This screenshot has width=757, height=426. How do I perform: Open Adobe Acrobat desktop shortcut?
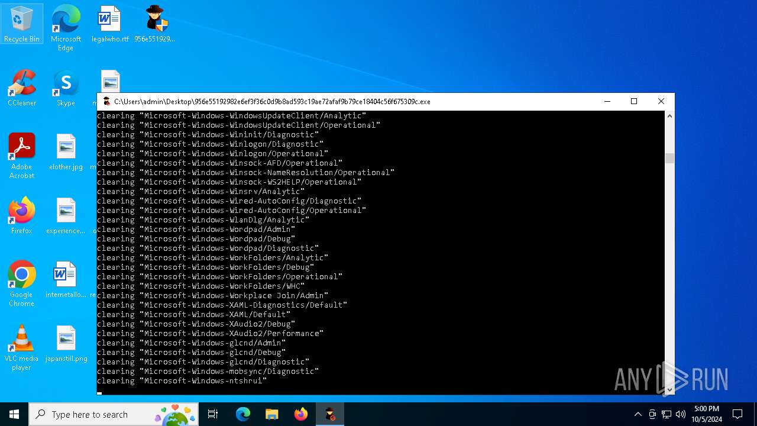tap(22, 156)
